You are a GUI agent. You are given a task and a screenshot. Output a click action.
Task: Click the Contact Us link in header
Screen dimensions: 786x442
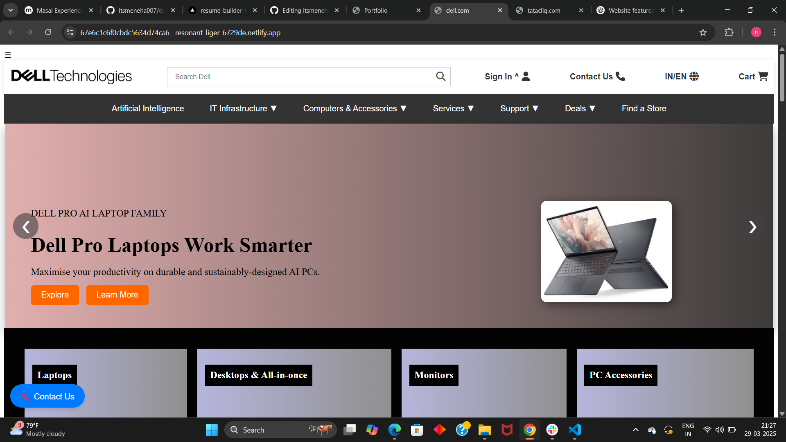point(597,77)
